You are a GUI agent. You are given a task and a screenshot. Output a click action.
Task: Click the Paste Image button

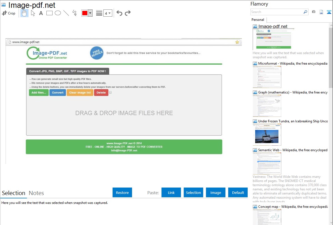pyautogui.click(x=215, y=193)
